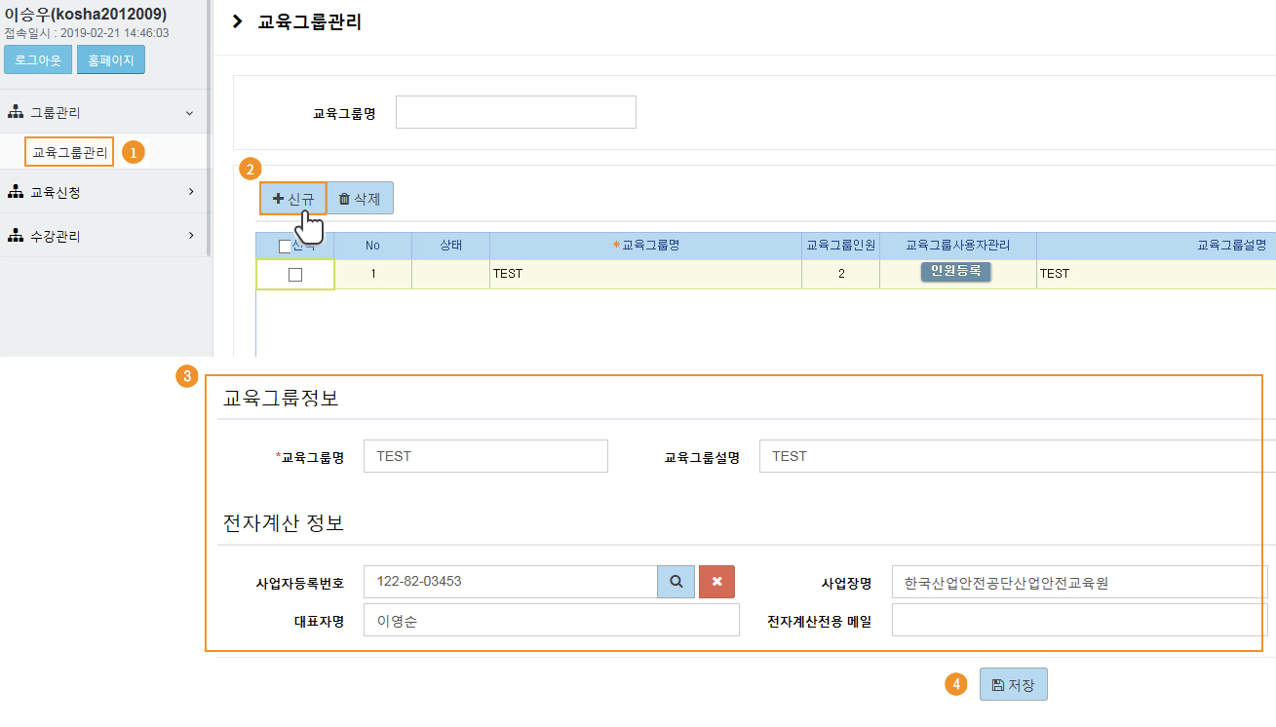Clear 사업자등록번호 with the red X button

[716, 582]
